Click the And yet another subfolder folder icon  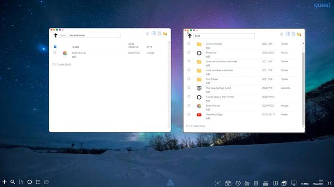click(x=199, y=62)
